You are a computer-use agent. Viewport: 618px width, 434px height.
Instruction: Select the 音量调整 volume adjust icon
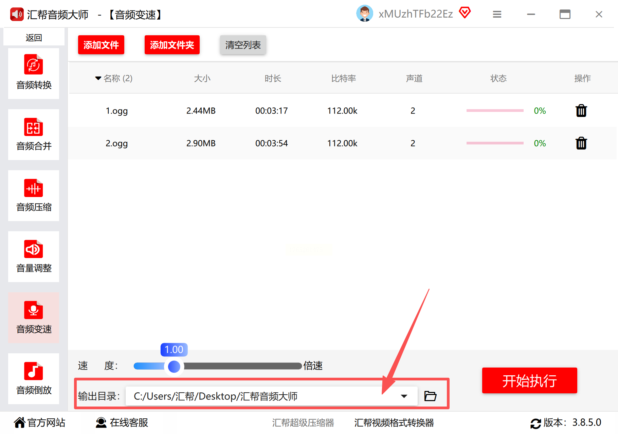click(34, 249)
